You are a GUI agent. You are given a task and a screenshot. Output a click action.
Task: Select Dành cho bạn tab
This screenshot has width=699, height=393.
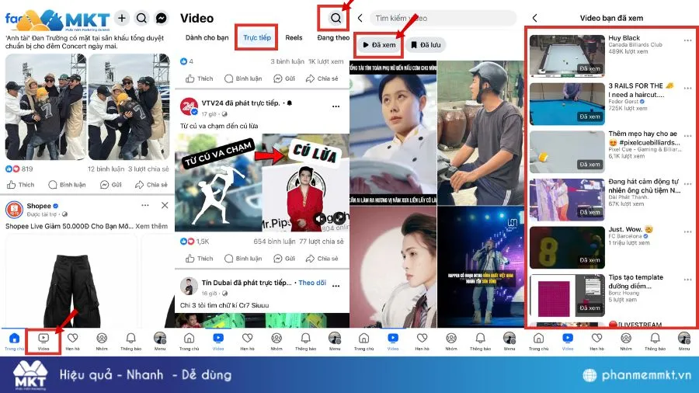tap(207, 37)
